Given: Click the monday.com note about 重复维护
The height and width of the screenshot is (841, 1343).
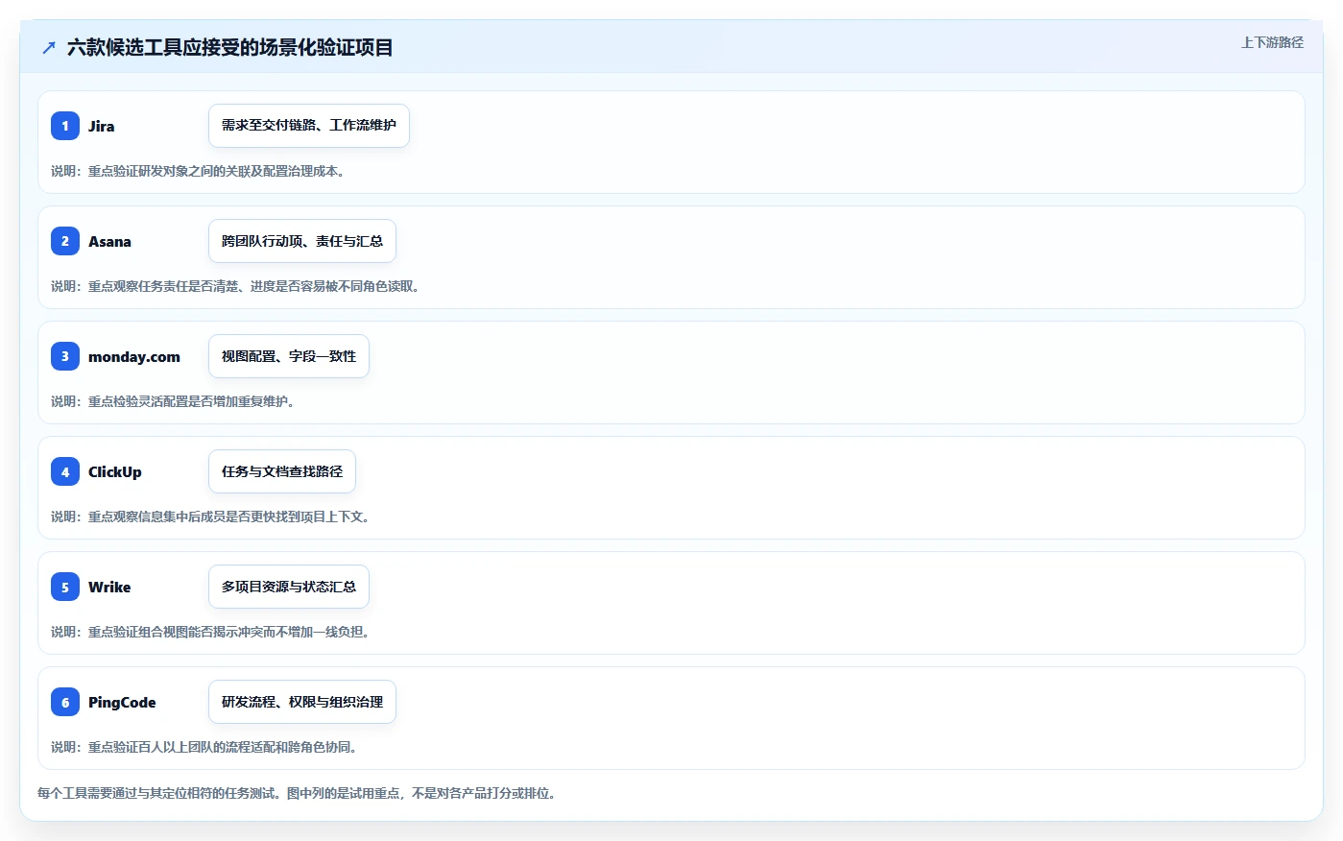Looking at the screenshot, I should tap(173, 401).
